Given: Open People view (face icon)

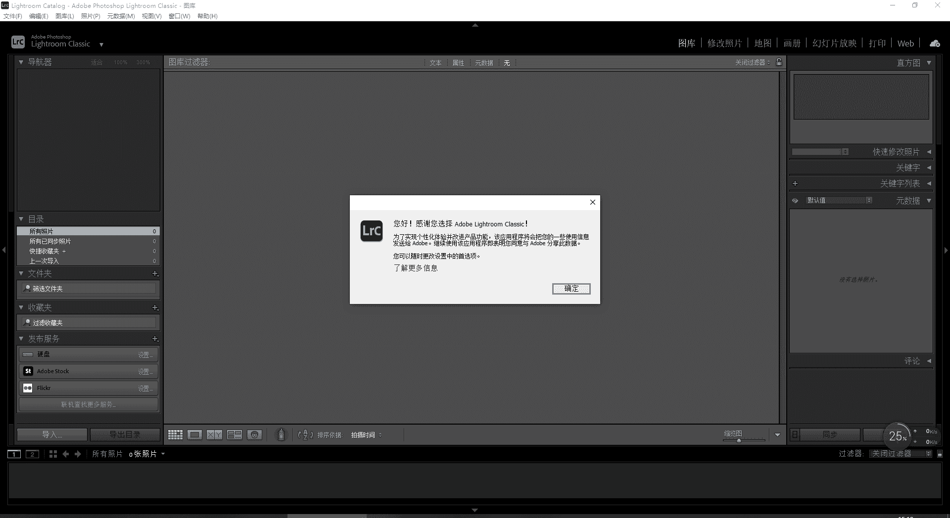Looking at the screenshot, I should coord(254,435).
